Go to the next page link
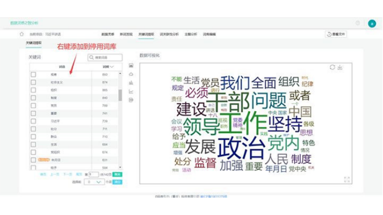The image size is (383, 215). coord(67,175)
